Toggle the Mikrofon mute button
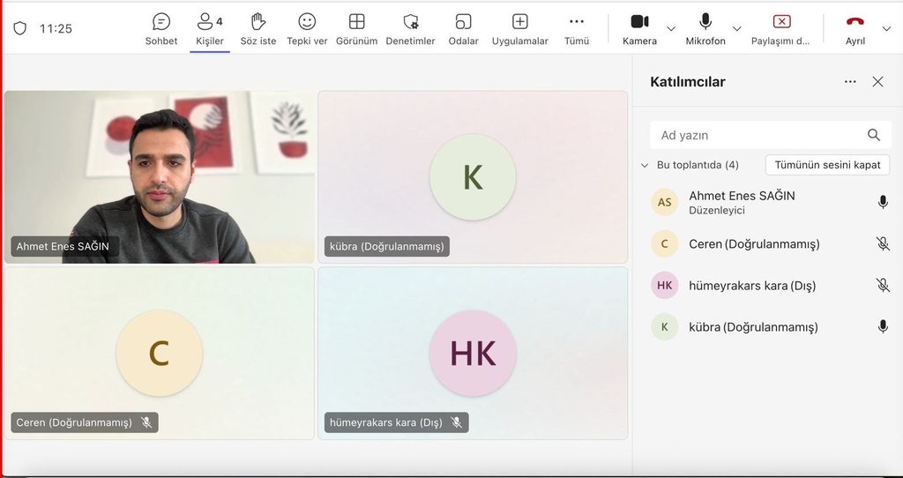Screen dimensions: 903x478 point(705,28)
